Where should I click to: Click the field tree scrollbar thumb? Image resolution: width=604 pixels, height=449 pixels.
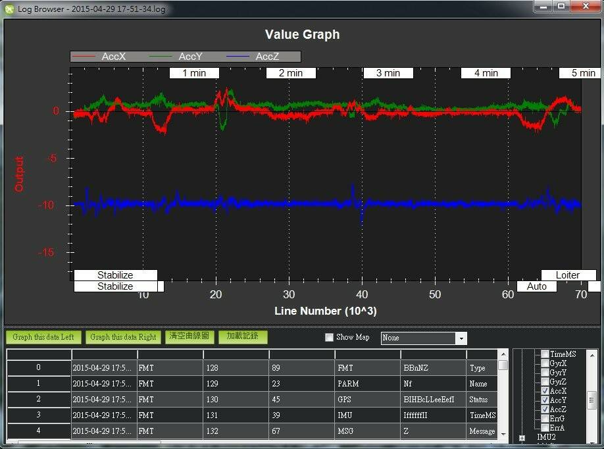pyautogui.click(x=592, y=400)
